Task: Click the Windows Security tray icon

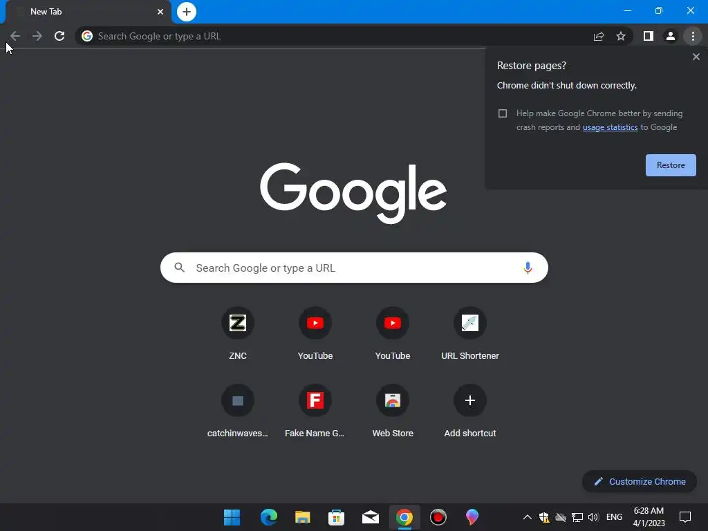Action: click(544, 517)
